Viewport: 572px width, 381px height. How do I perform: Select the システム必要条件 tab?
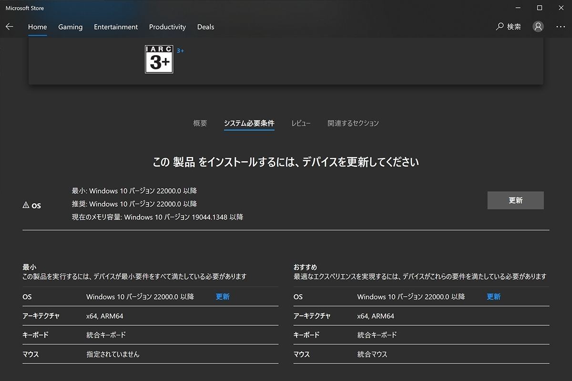pyautogui.click(x=249, y=123)
